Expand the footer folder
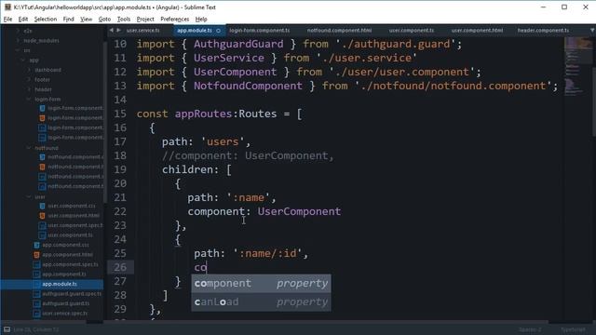Viewport: 596px width, 335px height. [29, 80]
